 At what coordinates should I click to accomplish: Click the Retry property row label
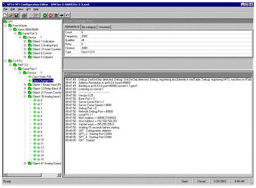(x=68, y=44)
